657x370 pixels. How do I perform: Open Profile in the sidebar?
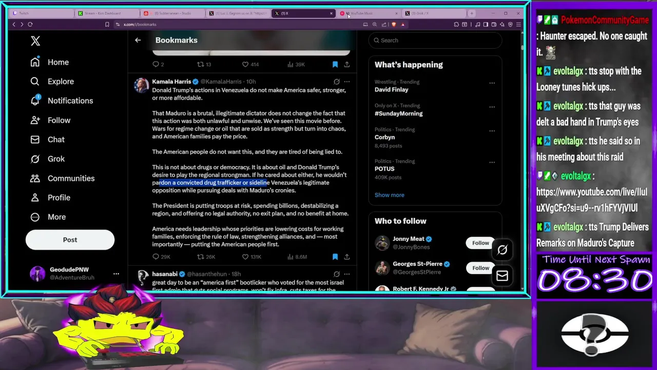tap(50, 197)
